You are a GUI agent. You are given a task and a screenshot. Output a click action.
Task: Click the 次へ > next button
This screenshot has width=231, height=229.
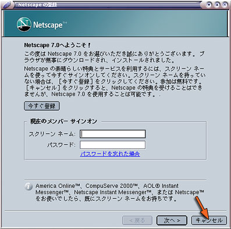[172, 220]
